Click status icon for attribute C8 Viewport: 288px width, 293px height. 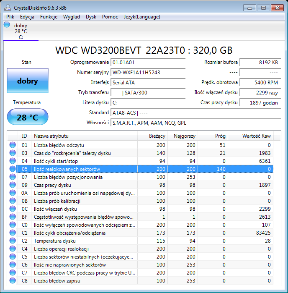[13, 280]
